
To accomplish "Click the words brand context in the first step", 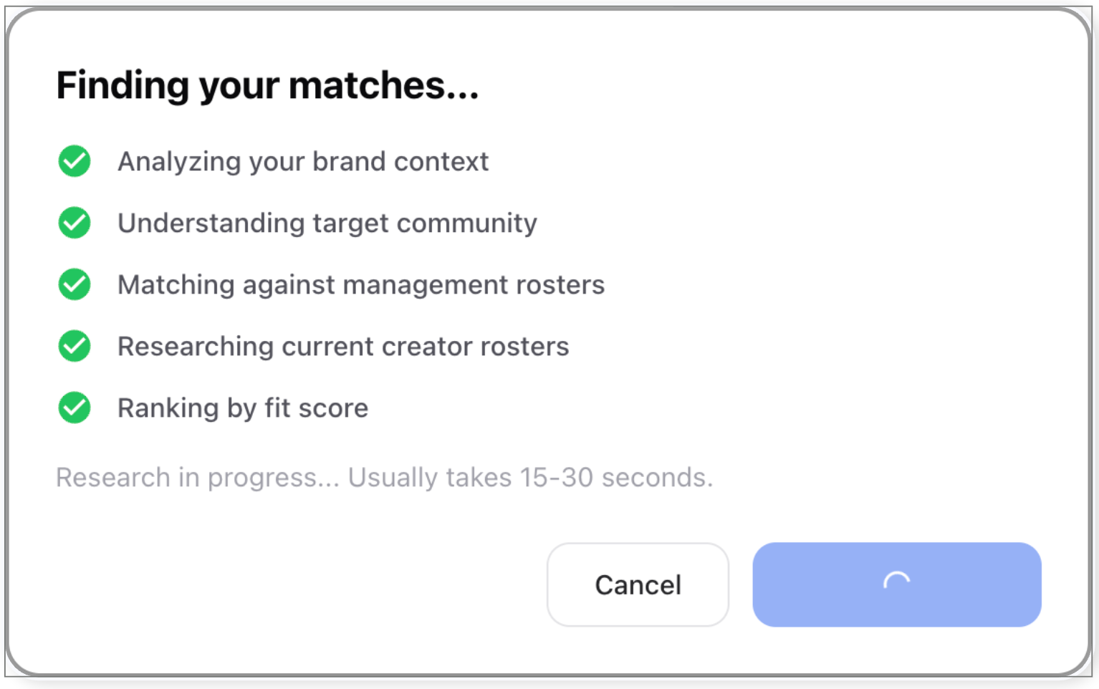I will [x=400, y=162].
